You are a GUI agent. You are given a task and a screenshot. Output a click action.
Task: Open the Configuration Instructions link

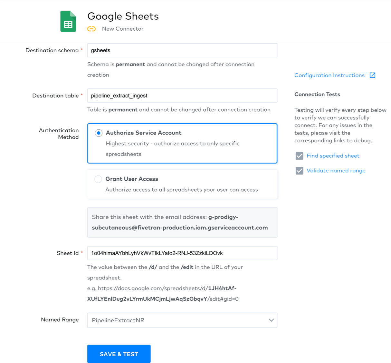(329, 75)
